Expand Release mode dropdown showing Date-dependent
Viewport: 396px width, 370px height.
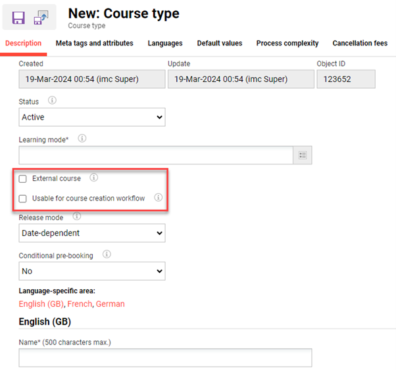pyautogui.click(x=92, y=233)
